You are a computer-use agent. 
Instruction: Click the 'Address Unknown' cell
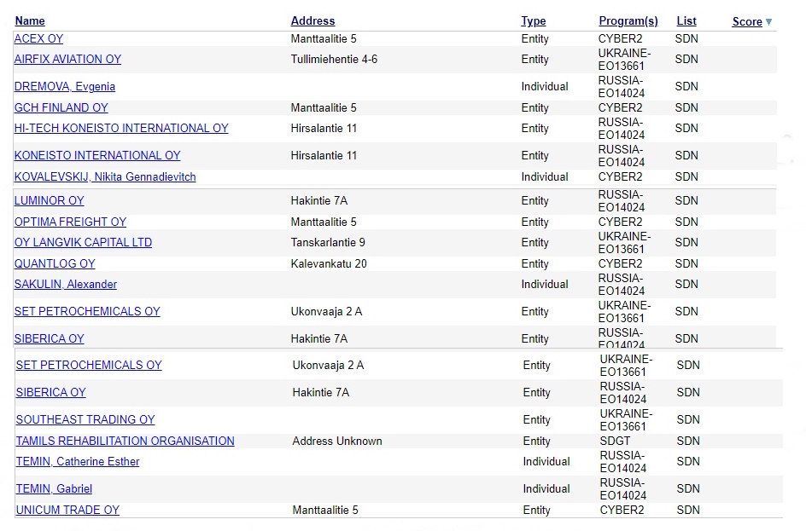coord(337,442)
